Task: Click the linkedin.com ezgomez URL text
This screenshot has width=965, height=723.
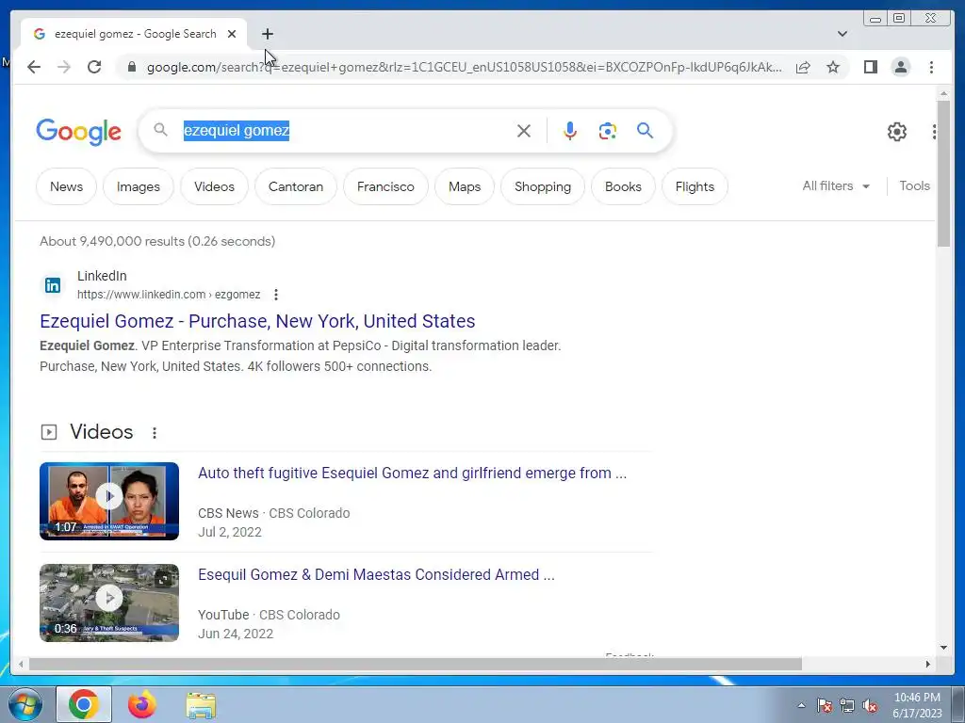Action: 169,295
